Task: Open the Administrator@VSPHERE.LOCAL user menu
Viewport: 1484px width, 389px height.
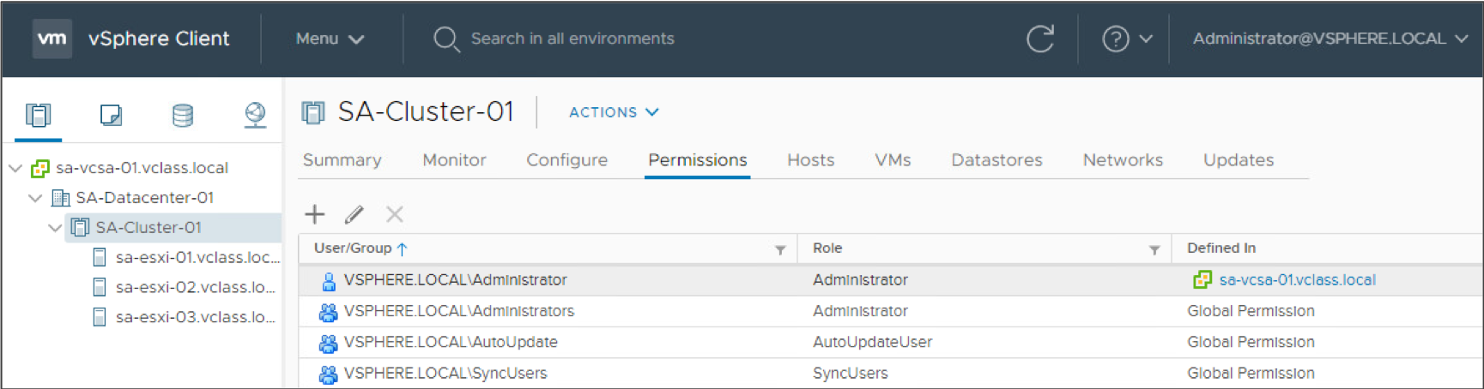Action: coord(1330,39)
